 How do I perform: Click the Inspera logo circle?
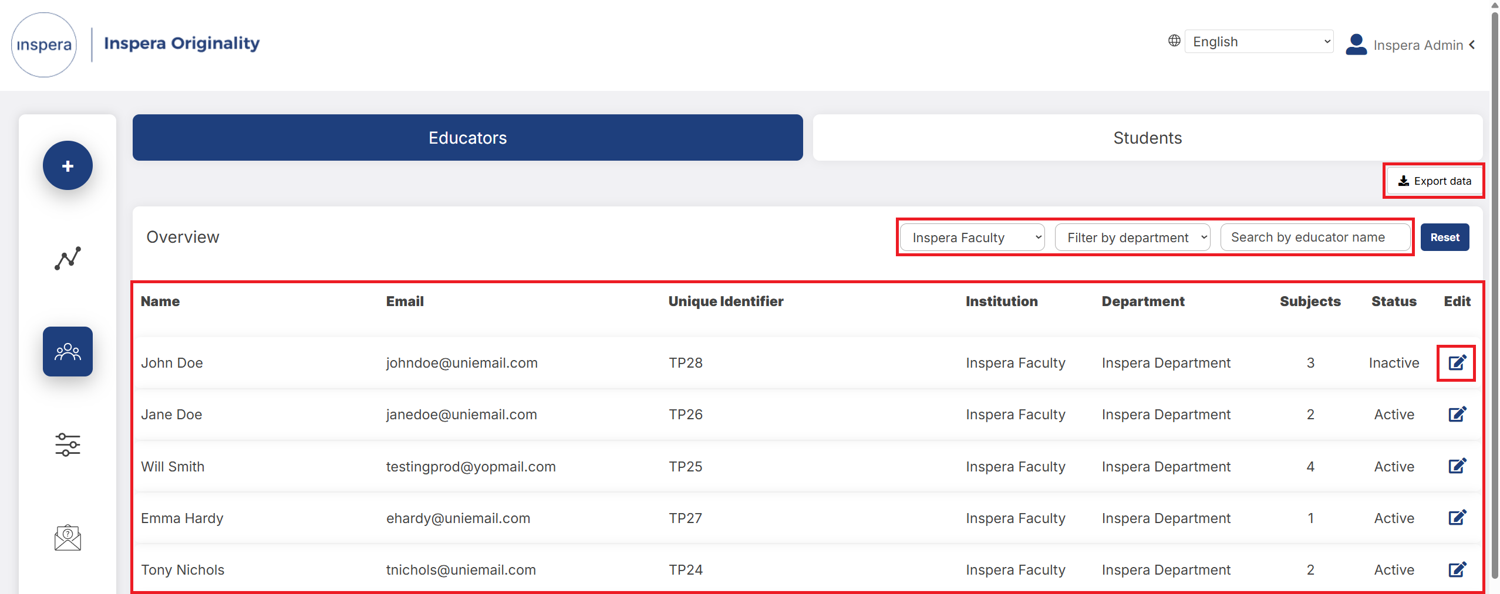pyautogui.click(x=44, y=45)
